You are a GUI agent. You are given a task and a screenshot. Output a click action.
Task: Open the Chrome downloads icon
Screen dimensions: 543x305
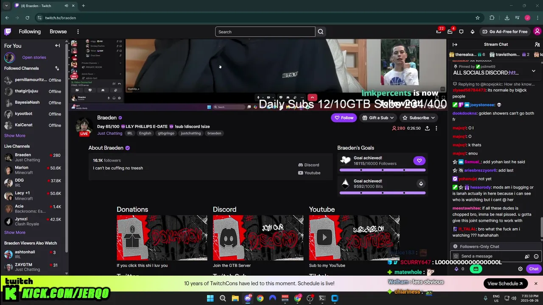[507, 18]
